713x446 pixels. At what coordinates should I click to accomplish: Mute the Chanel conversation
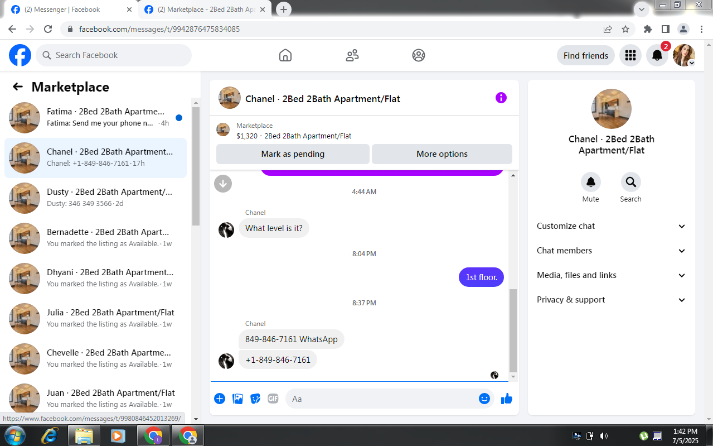(591, 182)
